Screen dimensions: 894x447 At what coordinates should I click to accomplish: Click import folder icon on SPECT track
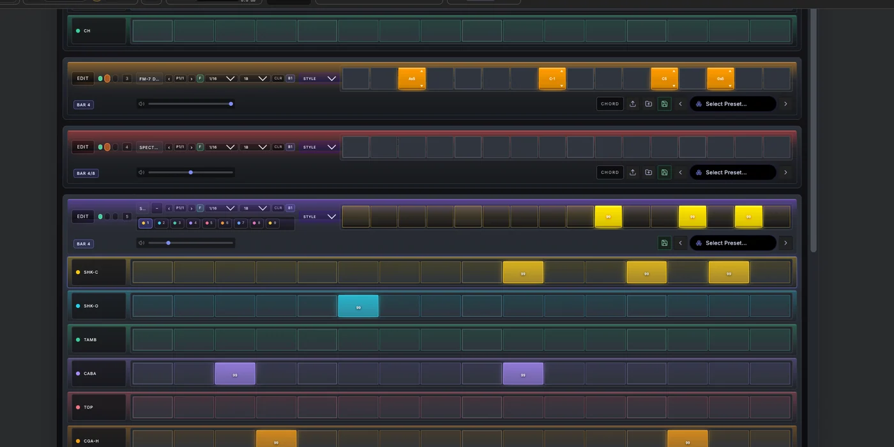click(x=648, y=172)
